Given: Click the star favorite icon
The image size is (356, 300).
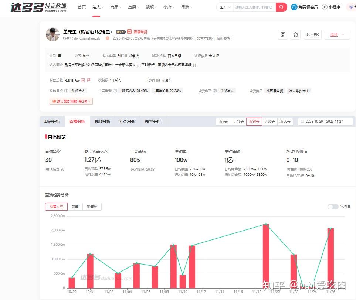Looking at the screenshot, I should [296, 34].
